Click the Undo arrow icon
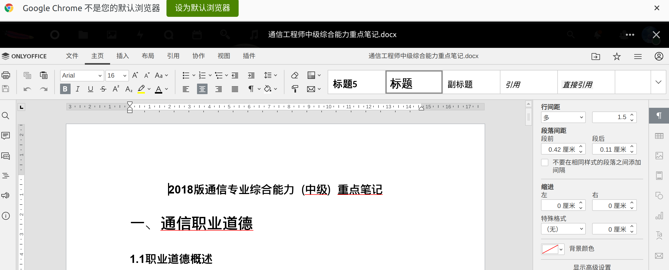 coord(27,89)
